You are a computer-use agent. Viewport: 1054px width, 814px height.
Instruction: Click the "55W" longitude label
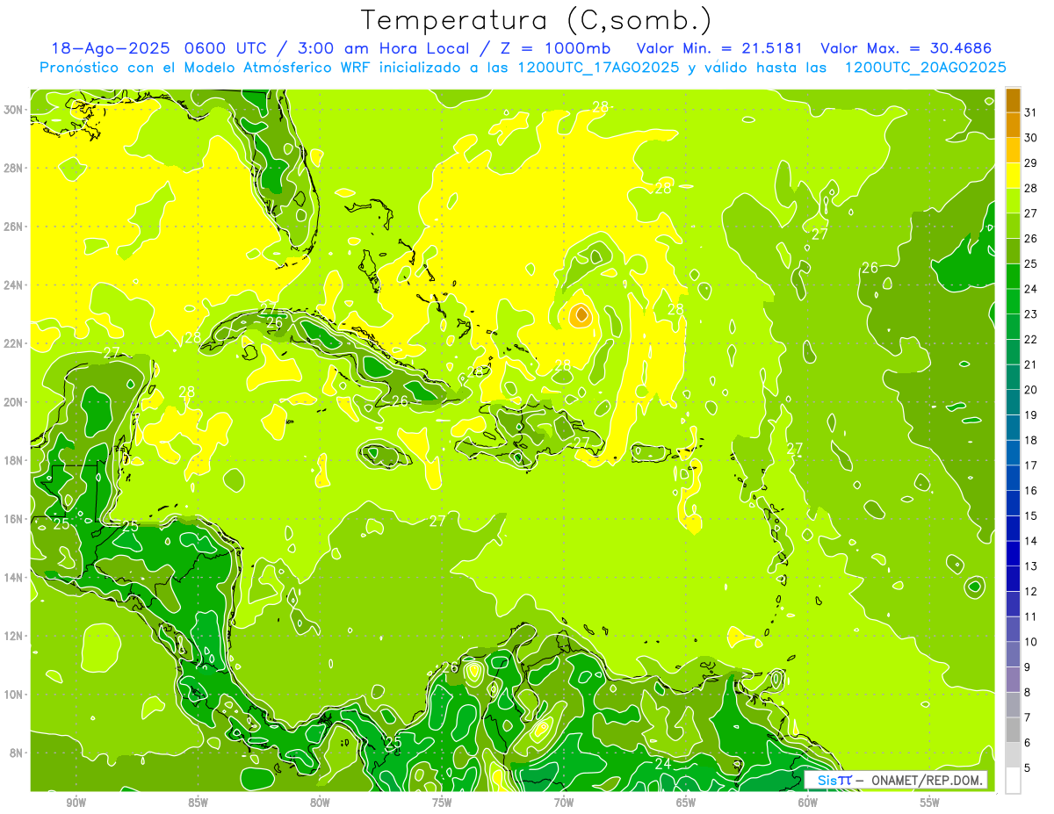(x=930, y=803)
